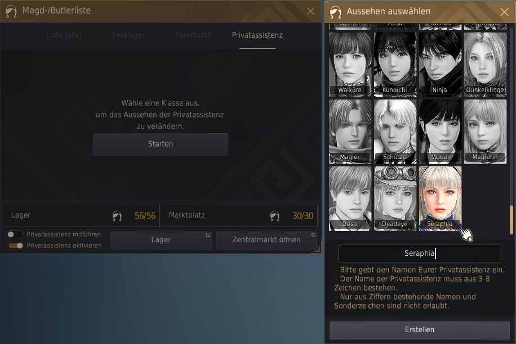516x344 pixels.
Task: Focus the Seraphia name input field
Action: (x=420, y=253)
